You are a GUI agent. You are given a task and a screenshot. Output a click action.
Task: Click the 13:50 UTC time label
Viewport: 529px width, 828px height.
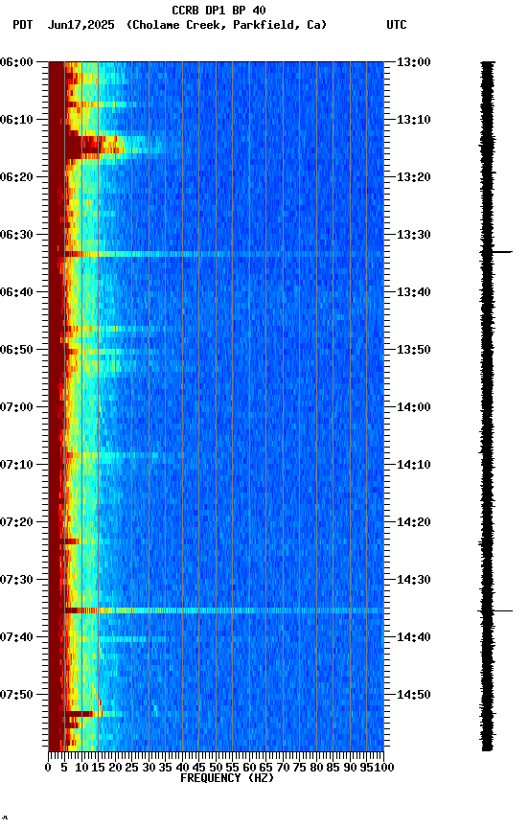tap(414, 350)
